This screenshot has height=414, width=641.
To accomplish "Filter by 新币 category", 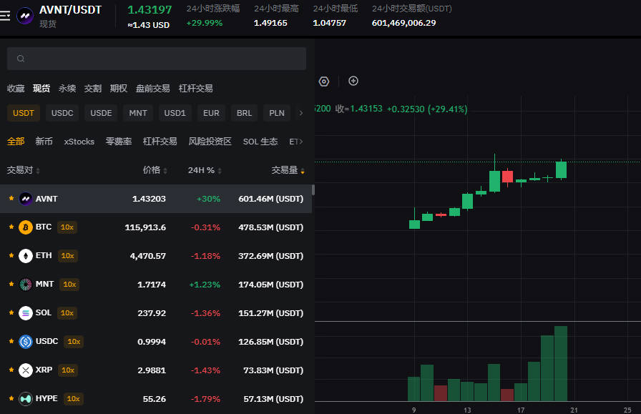I will tap(44, 142).
